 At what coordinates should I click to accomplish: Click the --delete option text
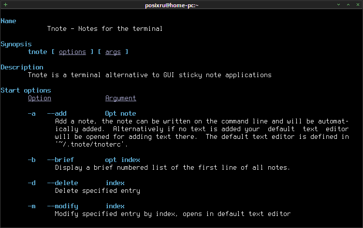62,183
